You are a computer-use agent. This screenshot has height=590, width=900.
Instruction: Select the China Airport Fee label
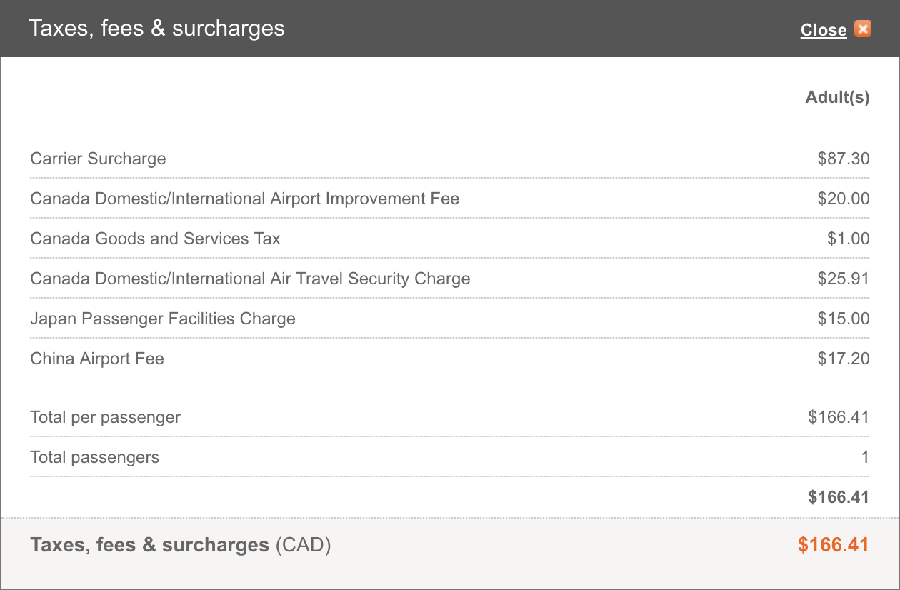[97, 359]
